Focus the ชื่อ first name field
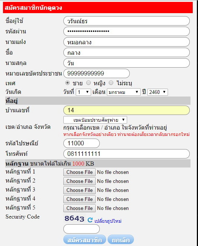Screen dimensions: 198x246 click(x=127, y=53)
